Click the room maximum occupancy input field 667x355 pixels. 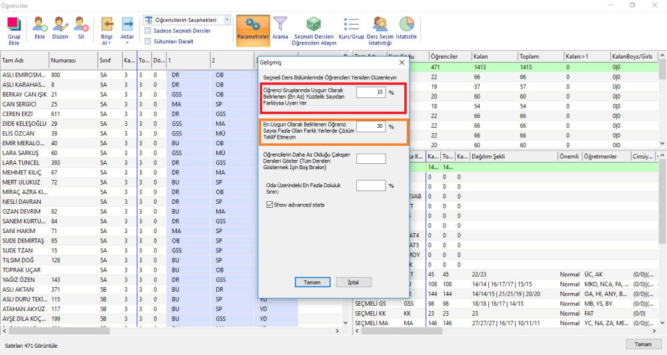(x=371, y=186)
